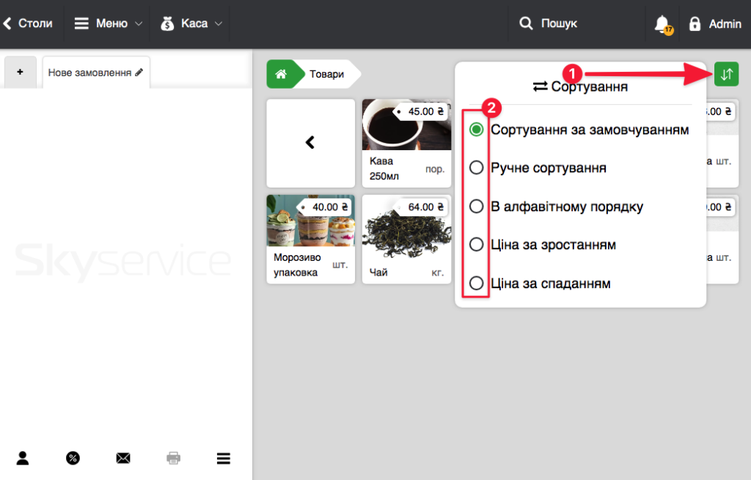Click the green sort arrows icon
The height and width of the screenshot is (480, 751).
pos(726,74)
